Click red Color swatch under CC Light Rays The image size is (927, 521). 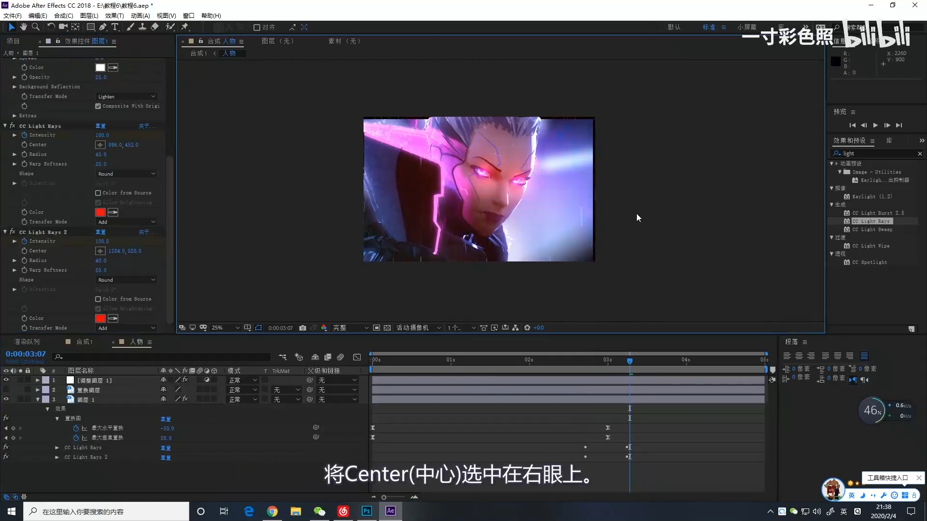pos(100,212)
